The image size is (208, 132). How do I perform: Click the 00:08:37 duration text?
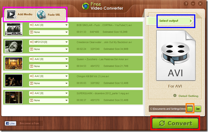pos(81,100)
